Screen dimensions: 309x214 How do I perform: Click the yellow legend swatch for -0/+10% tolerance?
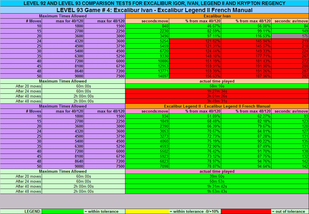point(147,211)
